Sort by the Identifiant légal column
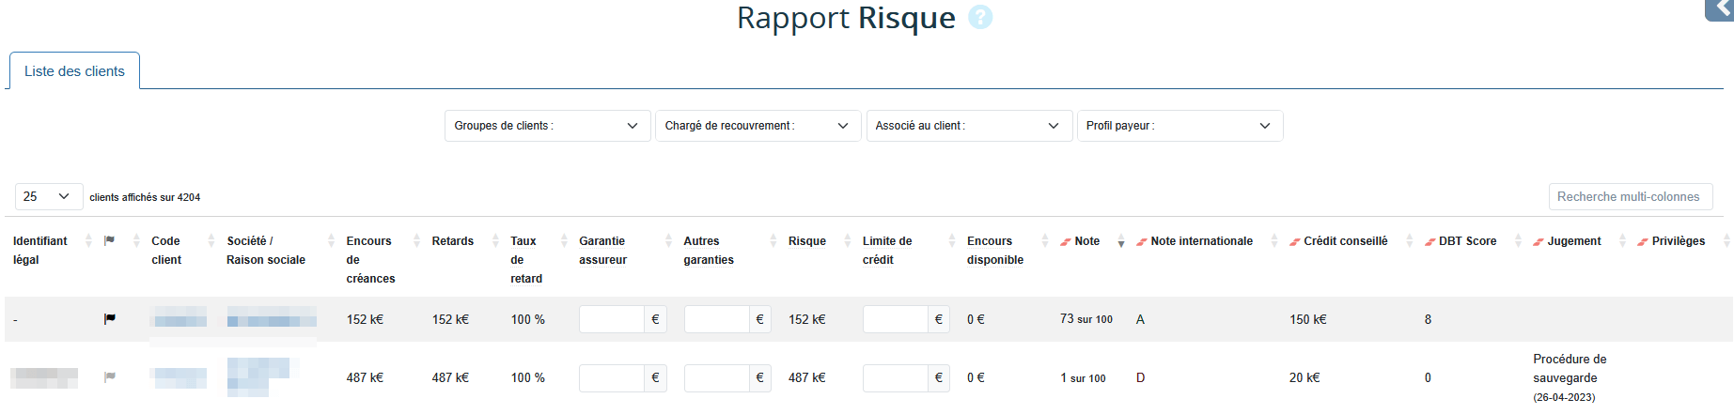This screenshot has height=414, width=1734. (40, 250)
